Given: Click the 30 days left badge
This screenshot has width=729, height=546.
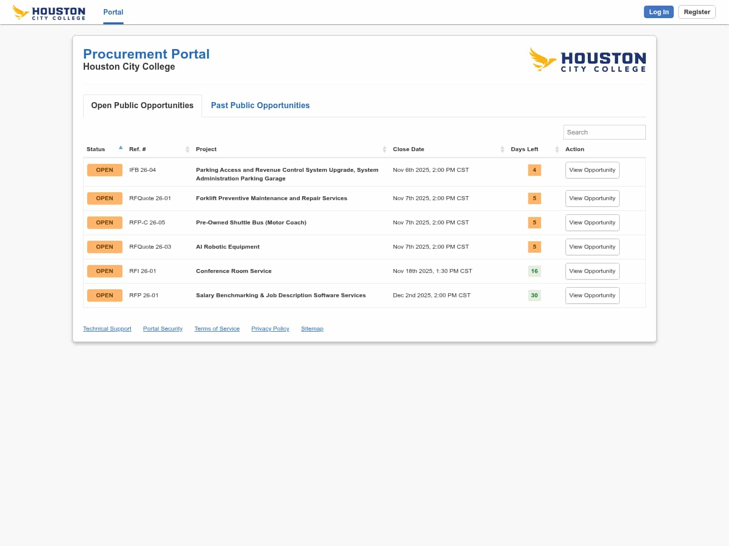Looking at the screenshot, I should point(534,295).
